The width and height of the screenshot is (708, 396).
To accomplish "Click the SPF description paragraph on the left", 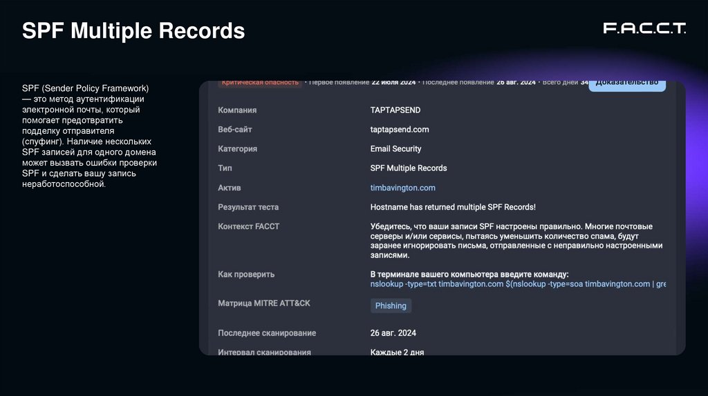I will 89,136.
